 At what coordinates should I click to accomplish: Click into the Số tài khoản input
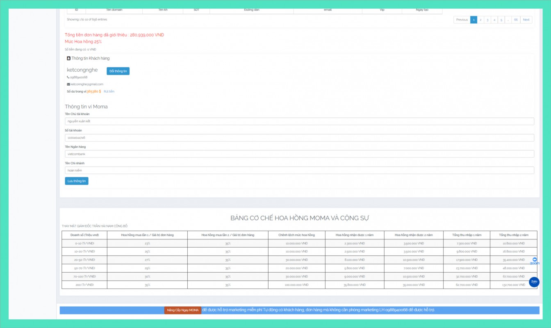click(x=299, y=138)
